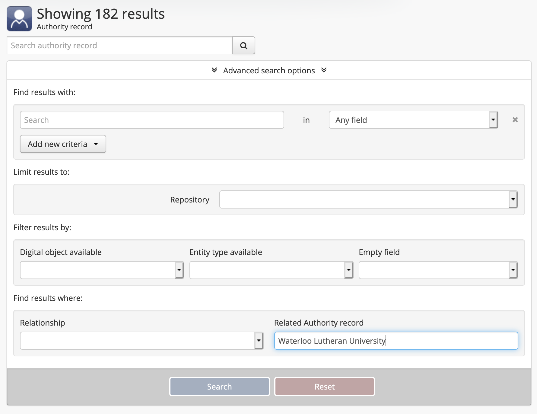Click the Any field dropdown arrow
Image resolution: width=537 pixels, height=414 pixels.
[x=493, y=120]
